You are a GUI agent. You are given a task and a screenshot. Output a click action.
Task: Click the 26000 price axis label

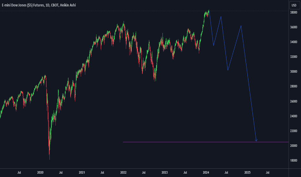point(294,101)
